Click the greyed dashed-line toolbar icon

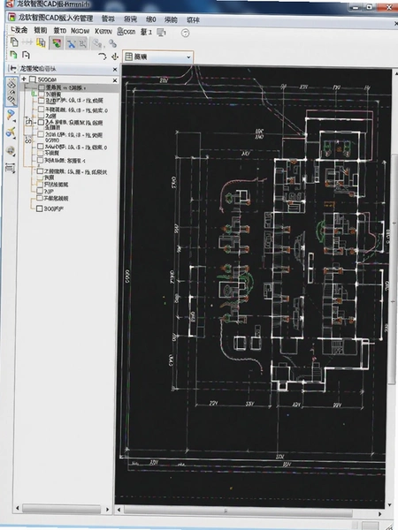coord(27,42)
